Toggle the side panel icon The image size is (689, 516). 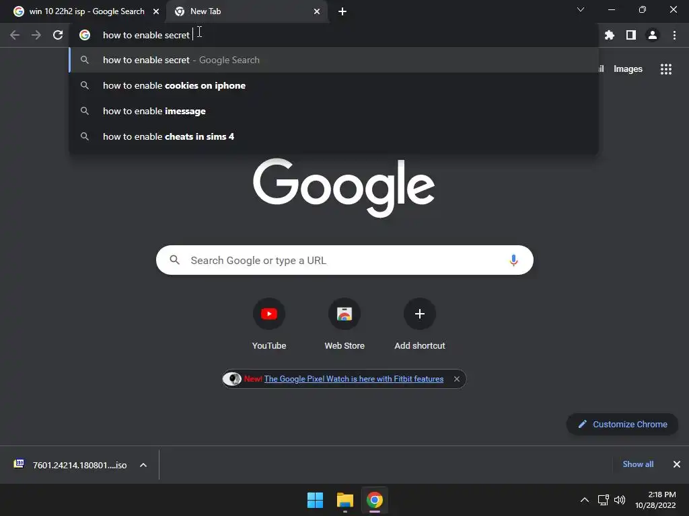pyautogui.click(x=631, y=35)
